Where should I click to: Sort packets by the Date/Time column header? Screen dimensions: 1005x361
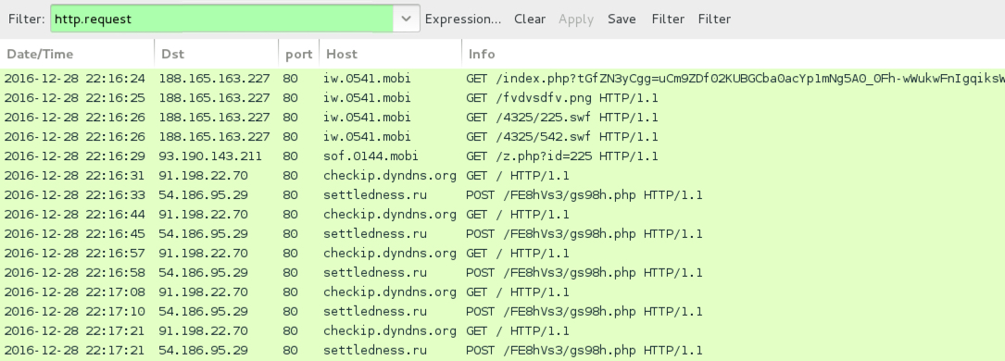coord(77,55)
